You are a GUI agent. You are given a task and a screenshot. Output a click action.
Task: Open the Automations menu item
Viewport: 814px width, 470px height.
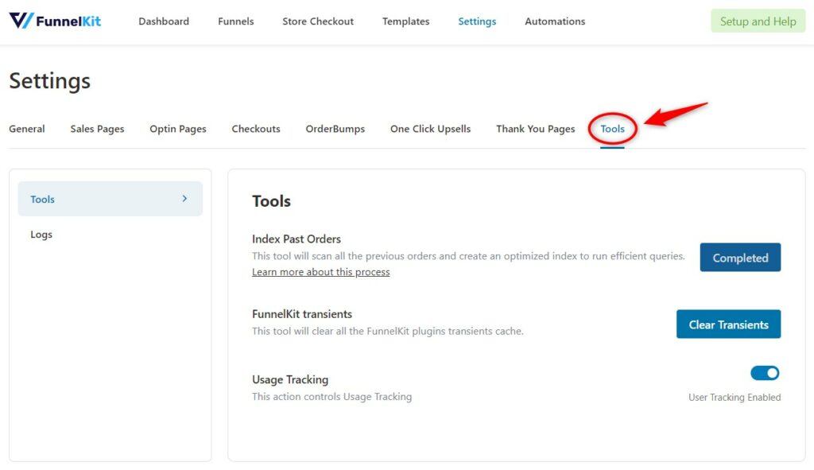click(x=555, y=21)
